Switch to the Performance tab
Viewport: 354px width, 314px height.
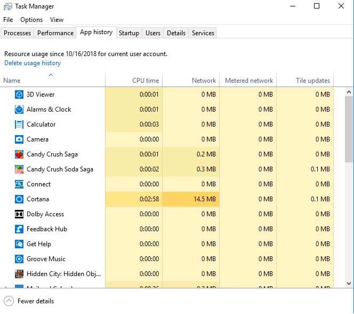(x=55, y=33)
